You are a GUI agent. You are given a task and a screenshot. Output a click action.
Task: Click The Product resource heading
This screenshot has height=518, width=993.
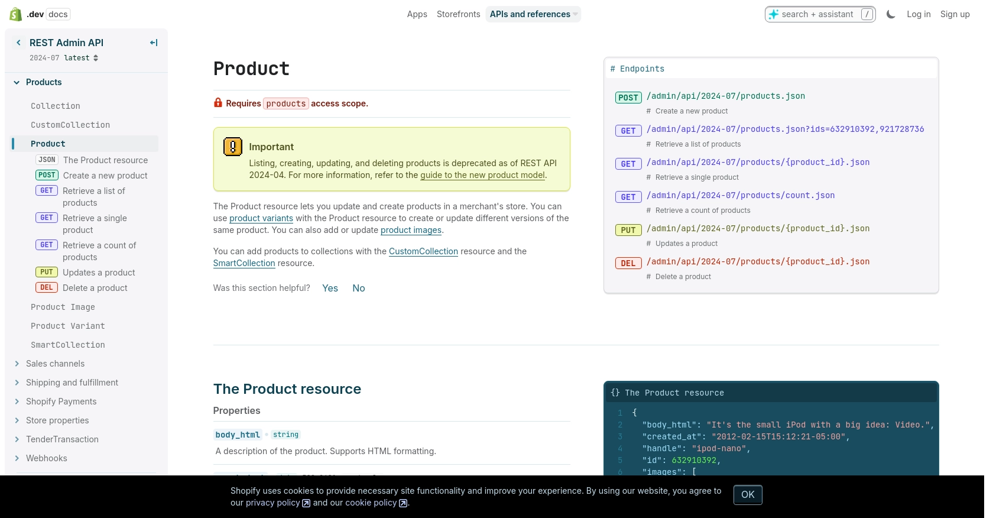[x=287, y=389]
